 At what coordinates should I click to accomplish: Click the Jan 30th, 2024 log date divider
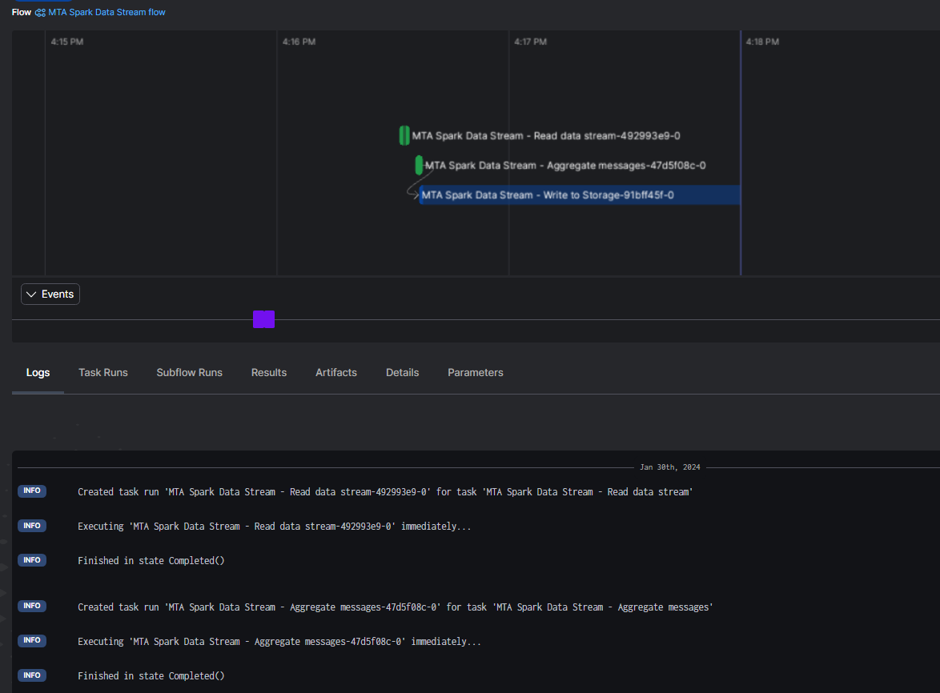(x=669, y=467)
